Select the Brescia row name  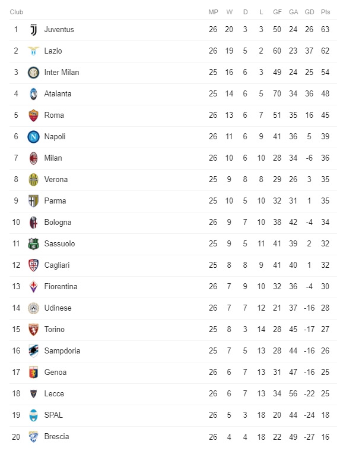(56, 437)
